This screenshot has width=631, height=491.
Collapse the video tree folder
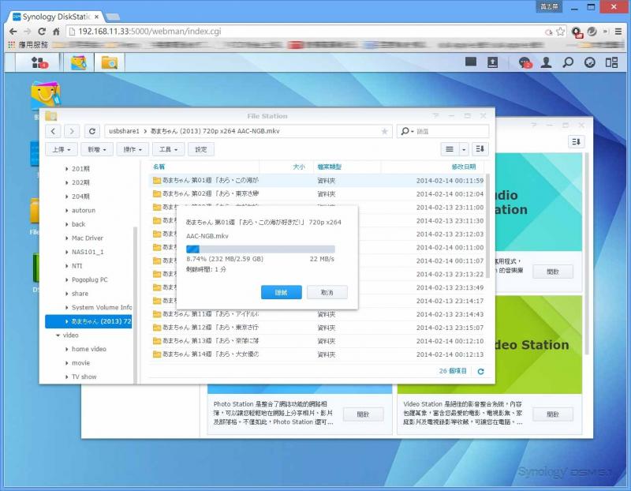pyautogui.click(x=58, y=335)
